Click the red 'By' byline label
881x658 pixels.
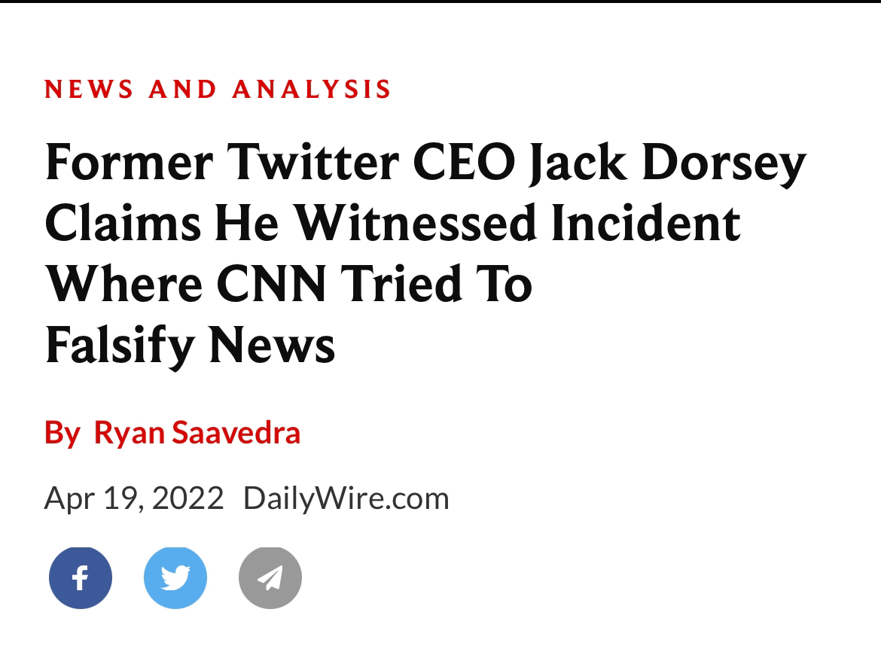coord(62,434)
